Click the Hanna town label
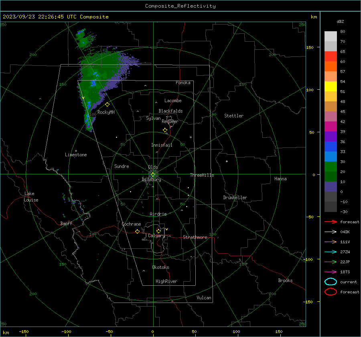Screen dimensions: 361x337 pos(280,178)
